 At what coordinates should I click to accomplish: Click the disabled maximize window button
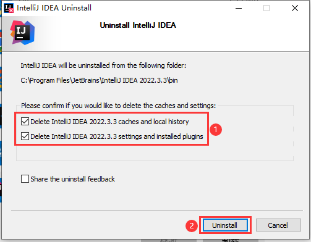(x=266, y=8)
